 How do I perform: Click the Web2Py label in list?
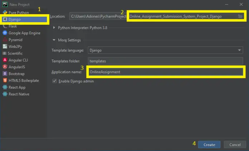(15, 47)
